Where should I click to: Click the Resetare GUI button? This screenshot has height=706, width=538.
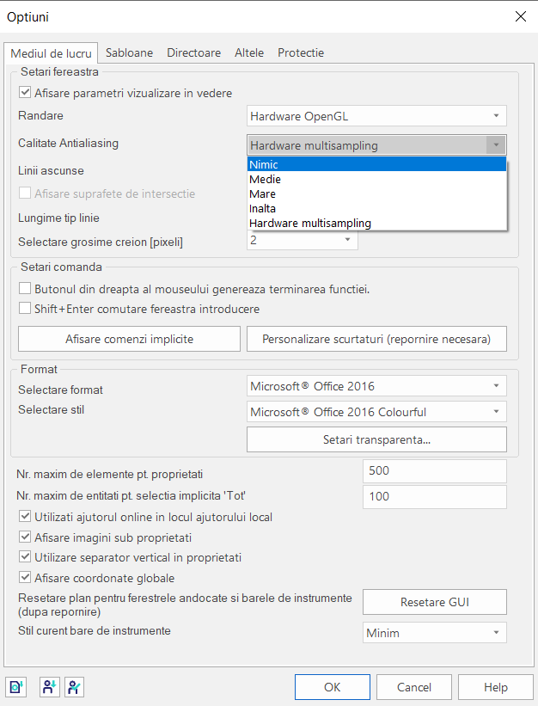[435, 602]
